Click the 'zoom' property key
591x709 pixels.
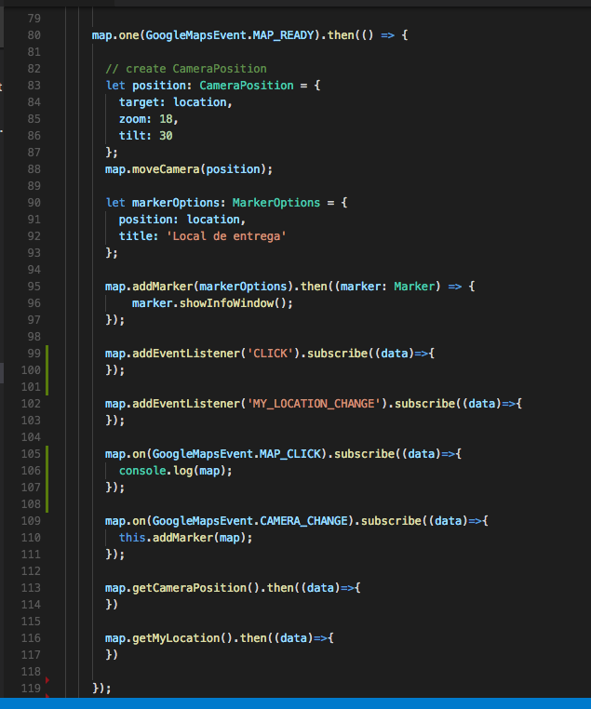pos(132,119)
